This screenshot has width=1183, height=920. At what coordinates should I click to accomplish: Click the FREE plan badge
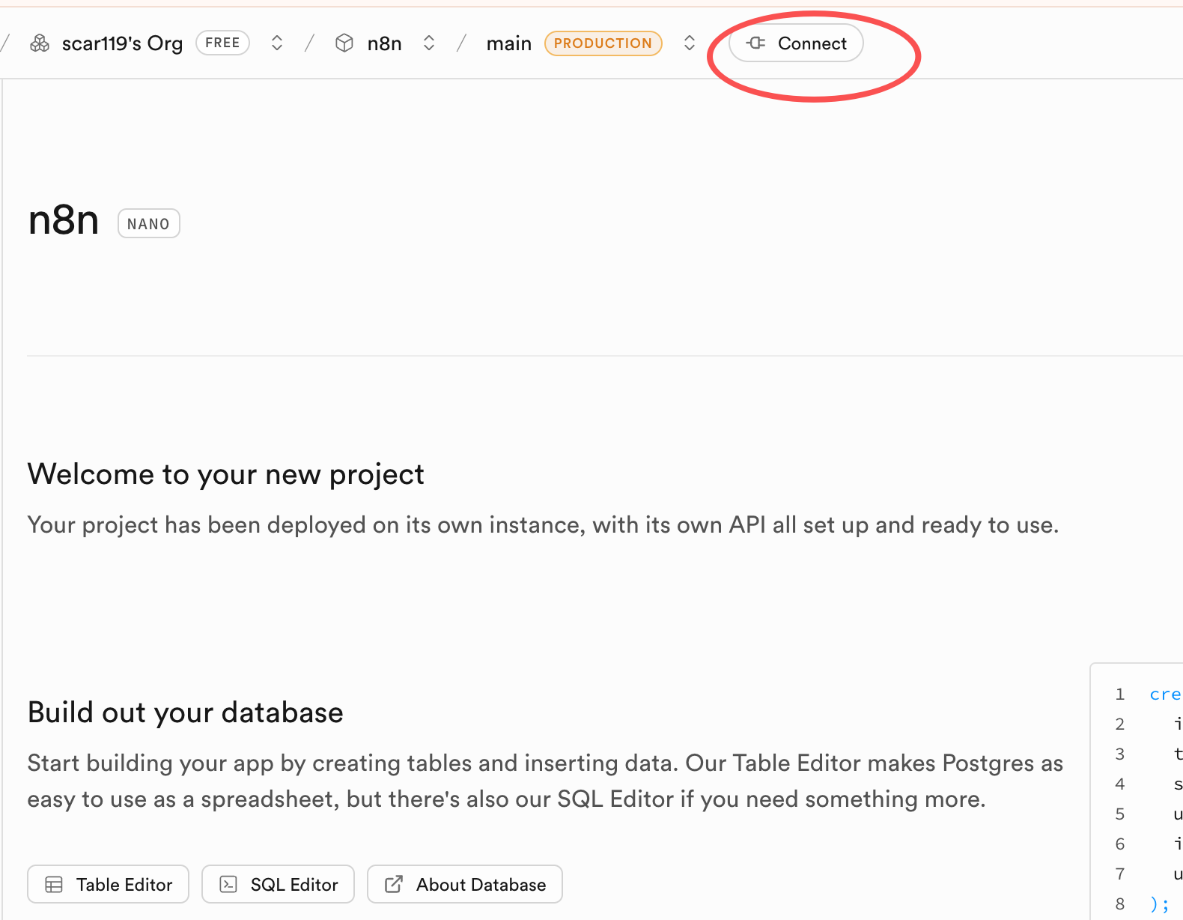tap(222, 43)
